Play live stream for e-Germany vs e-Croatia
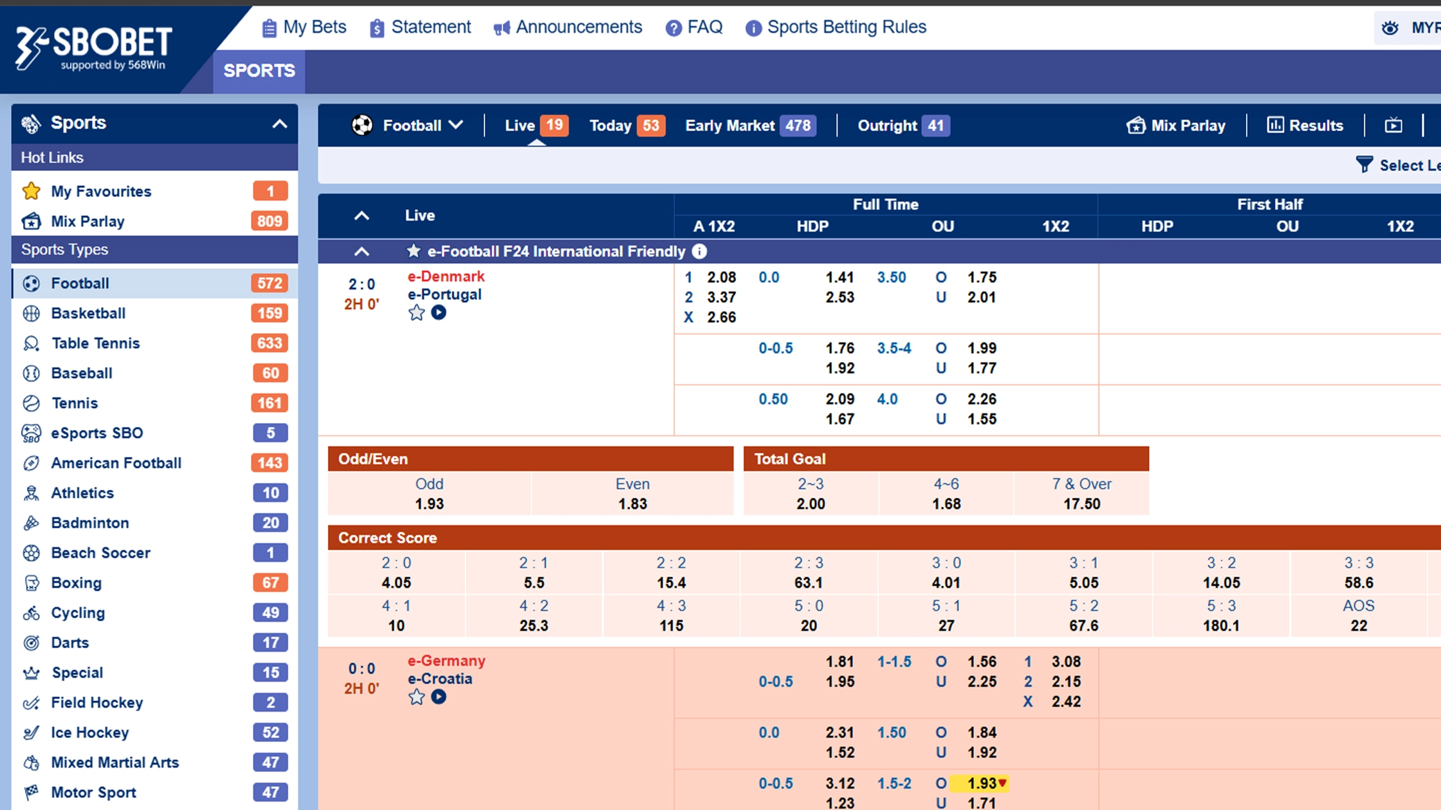The image size is (1441, 810). tap(439, 697)
